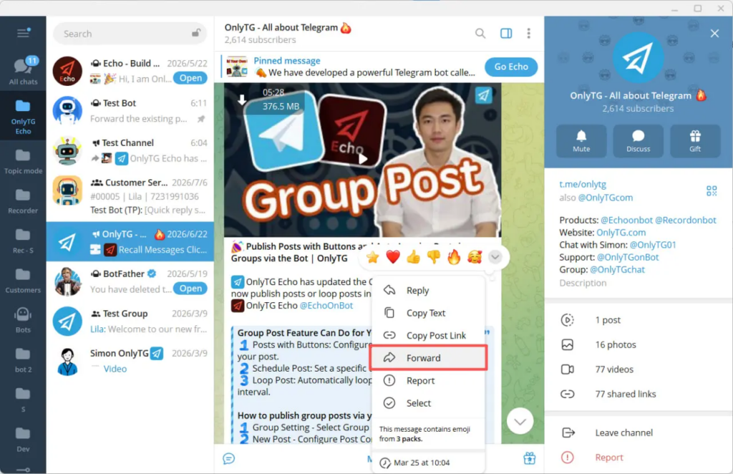Viewport: 733px width, 474px height.
Task: View the 16 photos shared media
Action: point(639,344)
